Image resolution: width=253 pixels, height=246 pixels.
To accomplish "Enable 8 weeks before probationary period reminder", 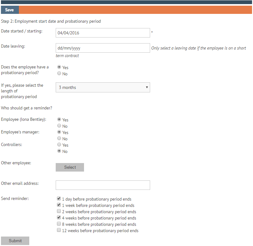I will 59,224.
